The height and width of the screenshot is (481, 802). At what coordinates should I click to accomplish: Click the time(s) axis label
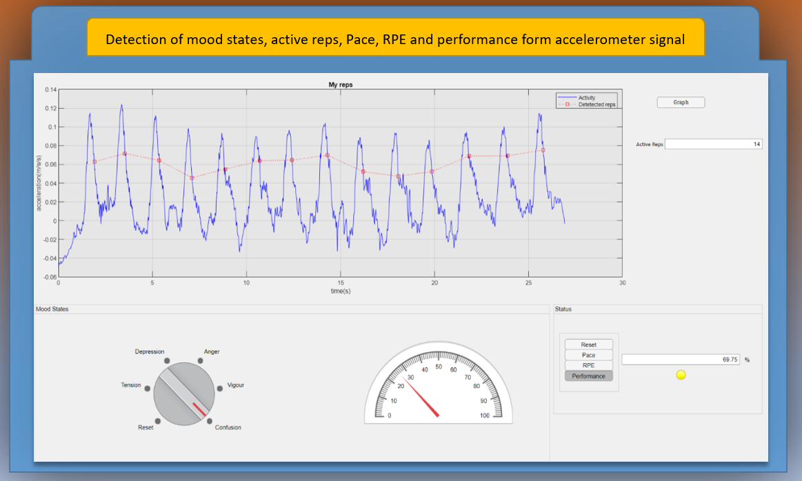tap(341, 291)
